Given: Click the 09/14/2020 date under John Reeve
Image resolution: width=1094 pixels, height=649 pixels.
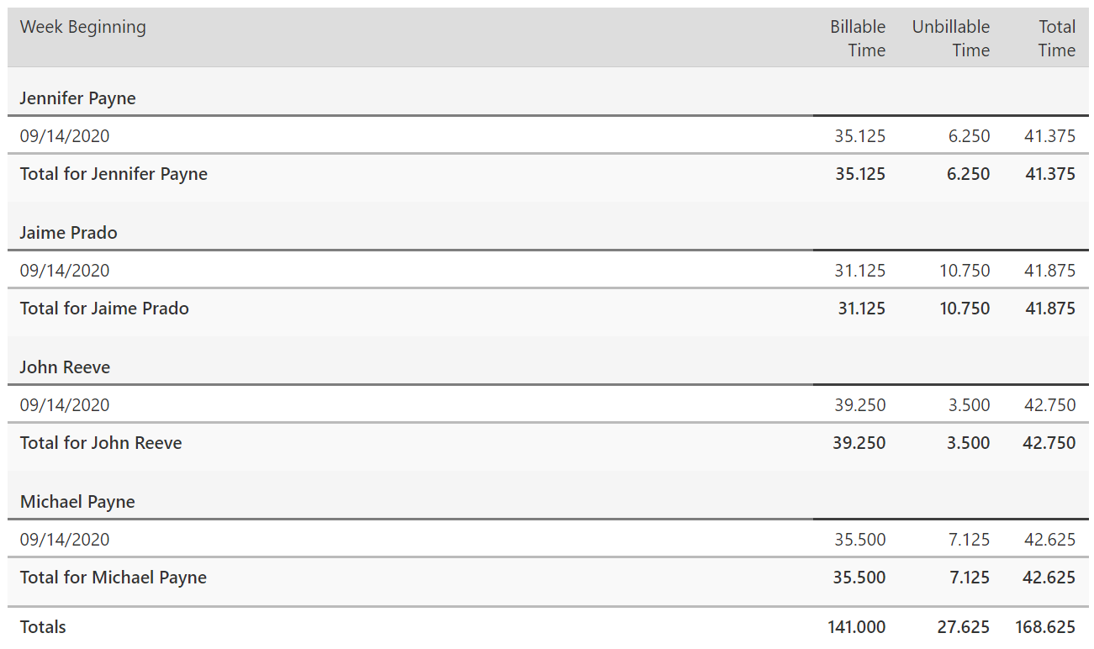Looking at the screenshot, I should [x=65, y=404].
